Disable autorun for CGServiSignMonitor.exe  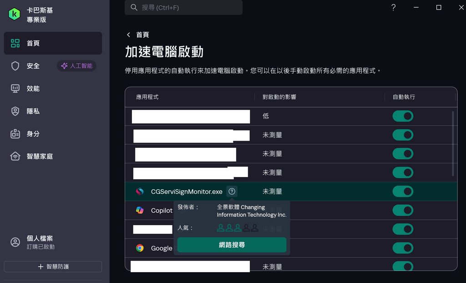coord(403,192)
